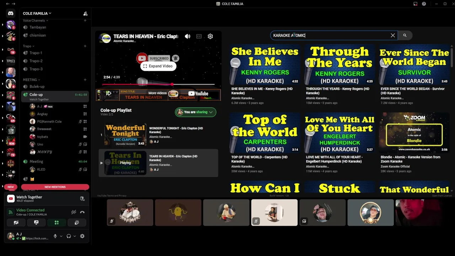455x256 pixels.
Task: Open the activities launcher button
Action: pos(57,223)
